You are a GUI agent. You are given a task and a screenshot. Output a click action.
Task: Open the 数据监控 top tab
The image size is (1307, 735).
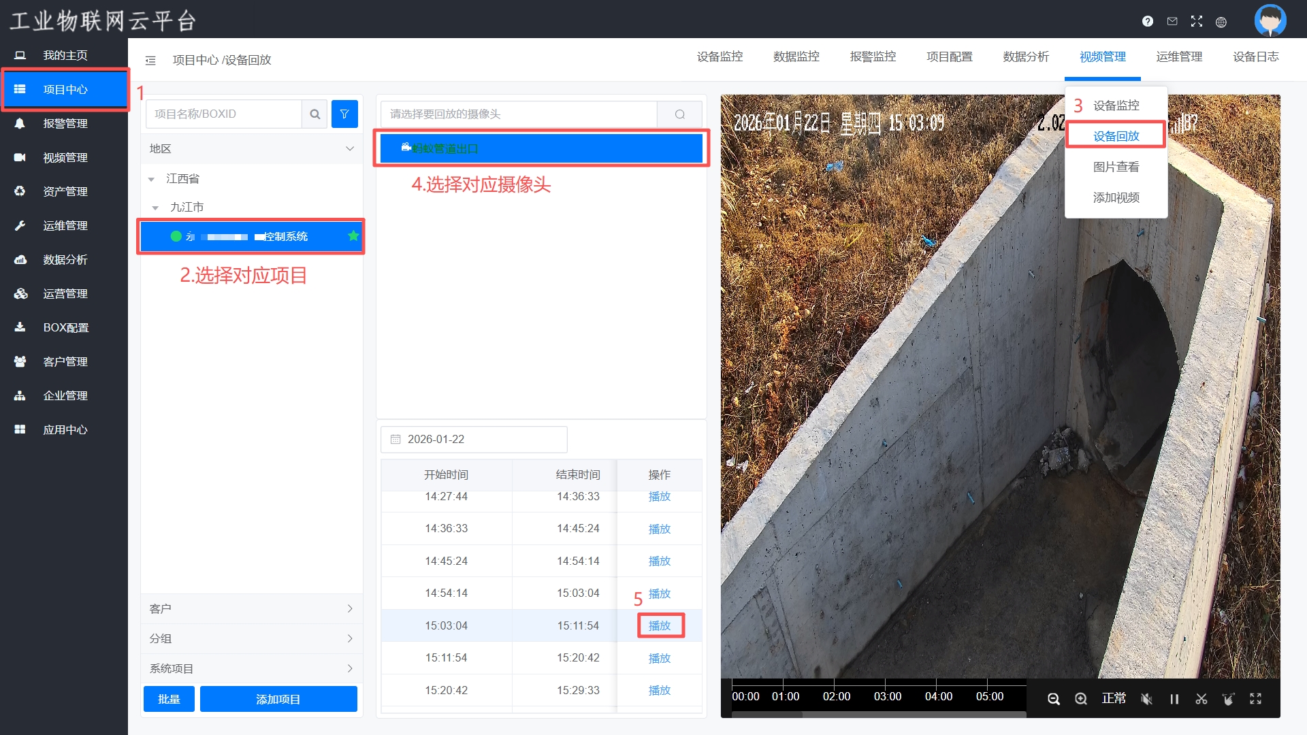(x=796, y=57)
